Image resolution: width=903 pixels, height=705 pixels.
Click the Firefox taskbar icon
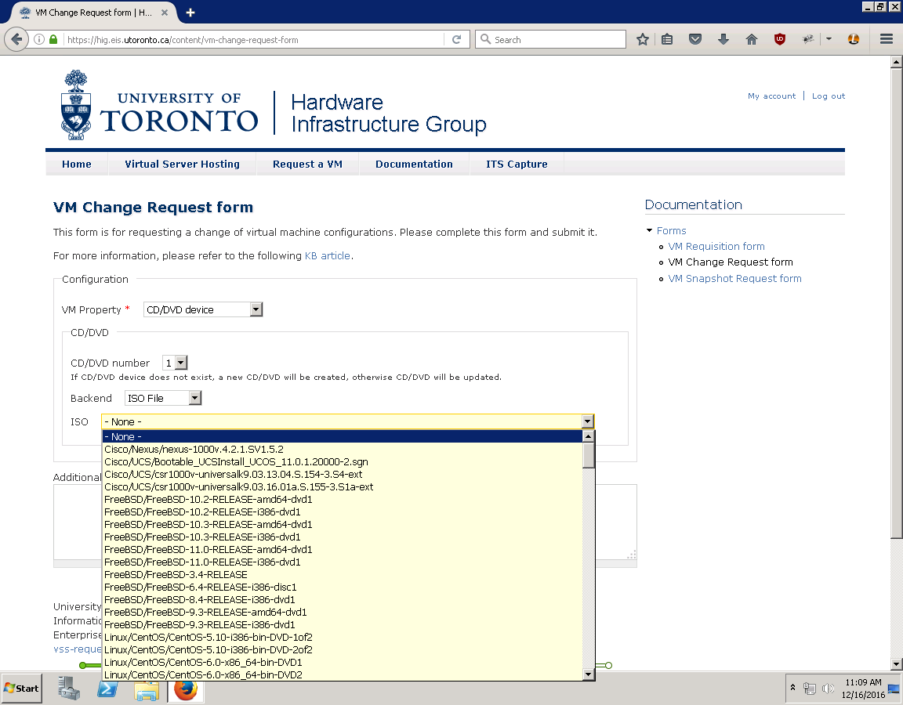point(186,689)
